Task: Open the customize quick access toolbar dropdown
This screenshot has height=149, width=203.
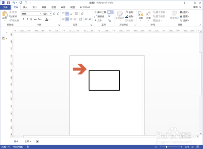Action: click(x=30, y=3)
